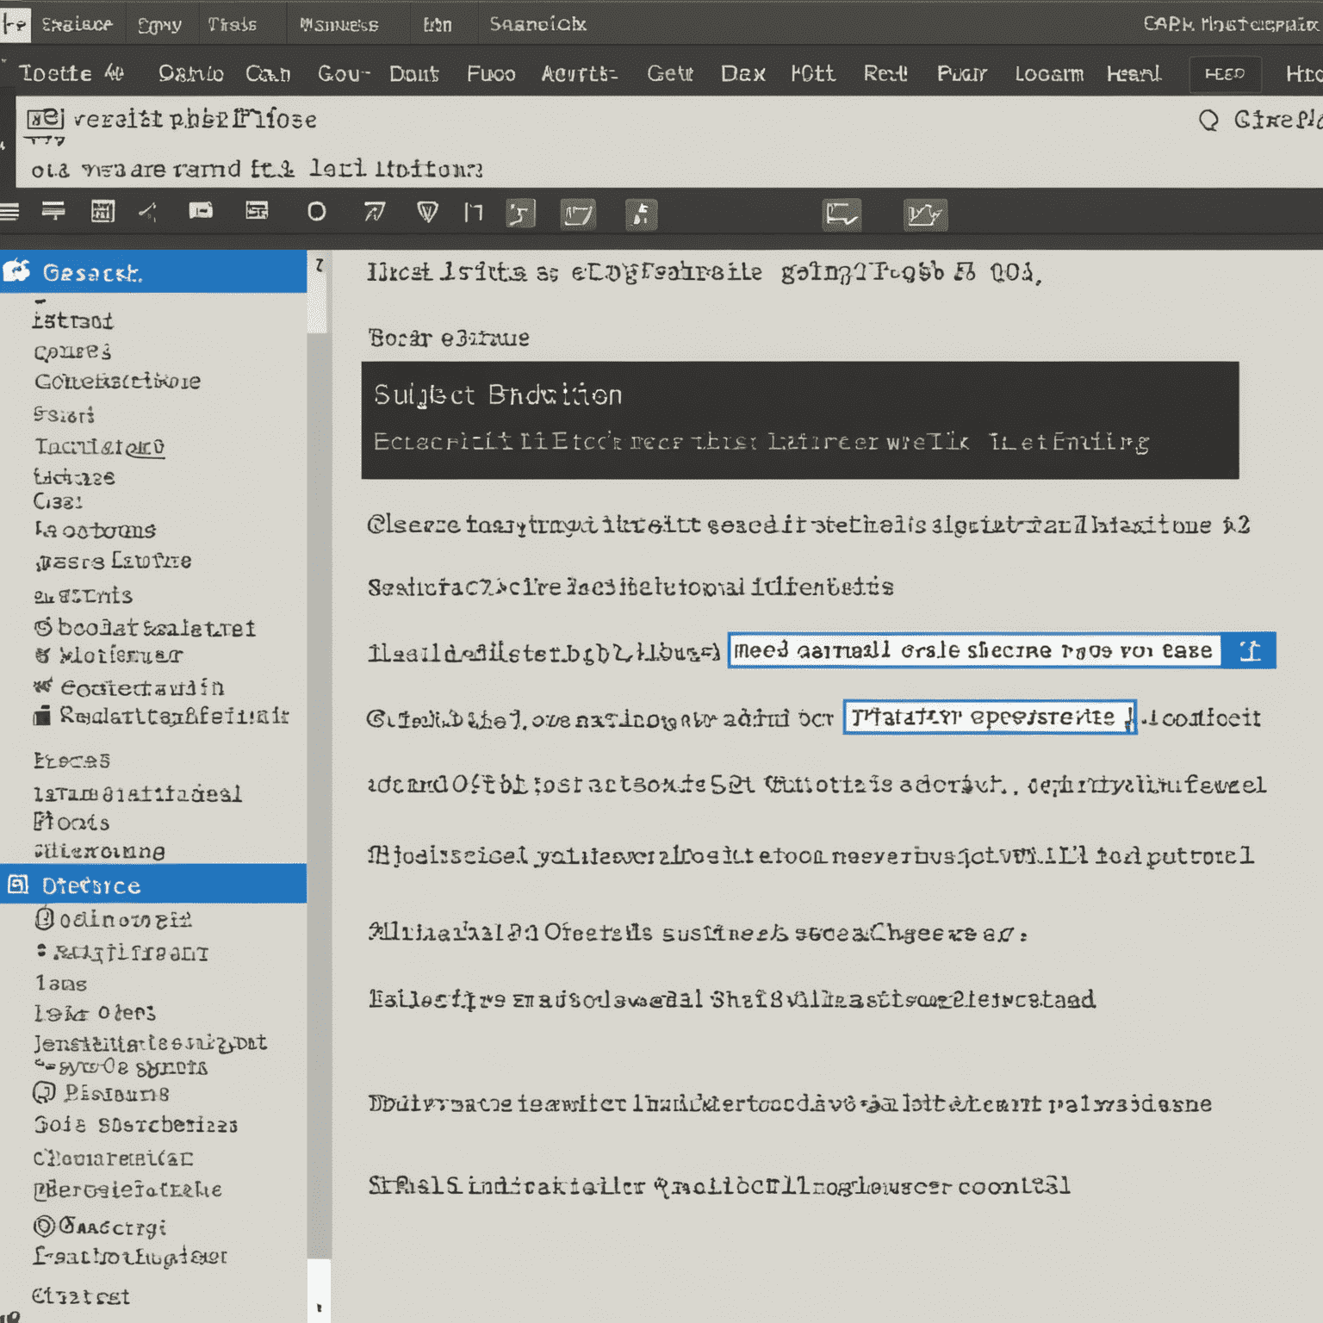Open the Fuoo menu
Viewport: 1323px width, 1323px height.
coord(491,74)
